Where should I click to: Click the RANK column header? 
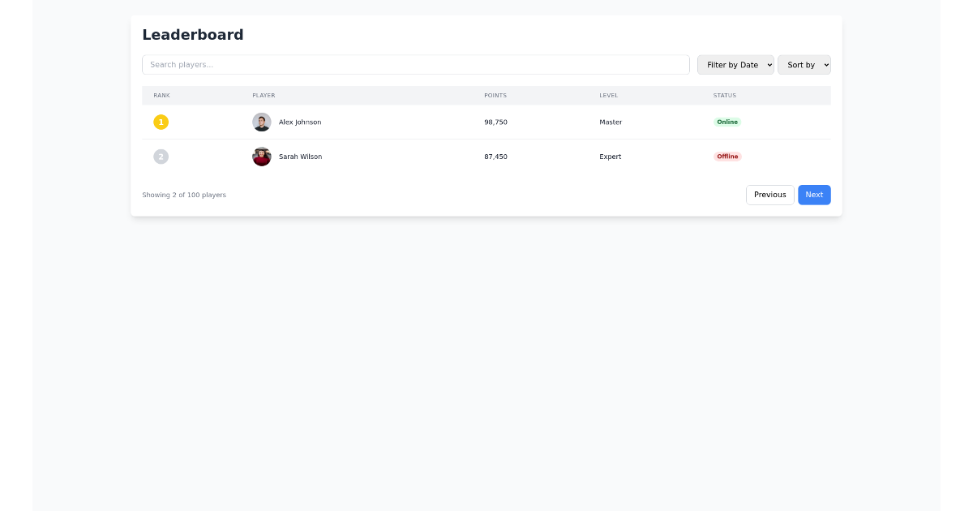pyautogui.click(x=161, y=95)
